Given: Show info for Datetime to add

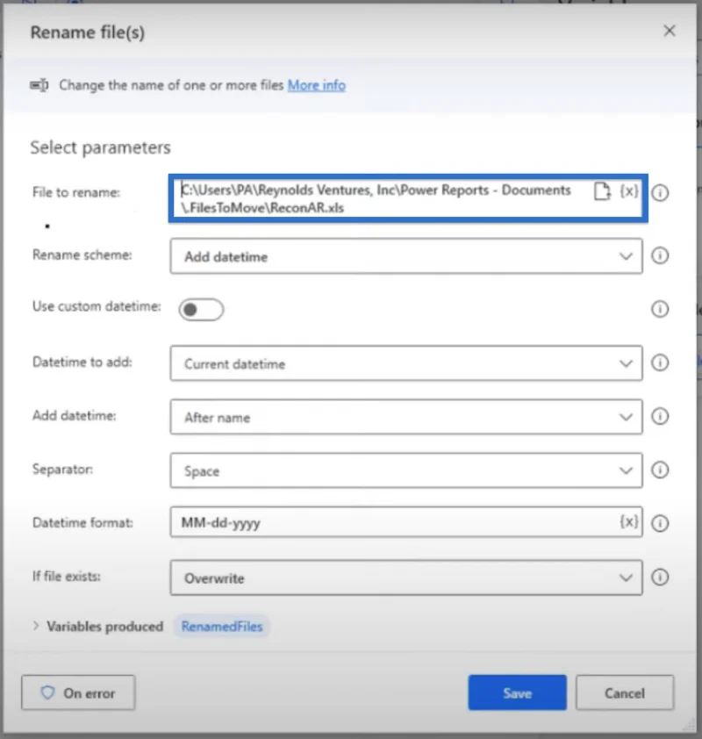Looking at the screenshot, I should (660, 362).
